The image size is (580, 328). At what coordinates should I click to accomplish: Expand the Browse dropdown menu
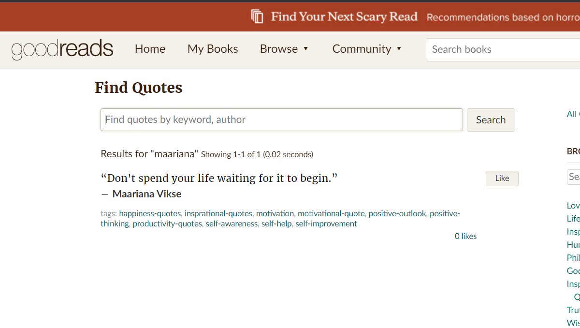coord(284,49)
